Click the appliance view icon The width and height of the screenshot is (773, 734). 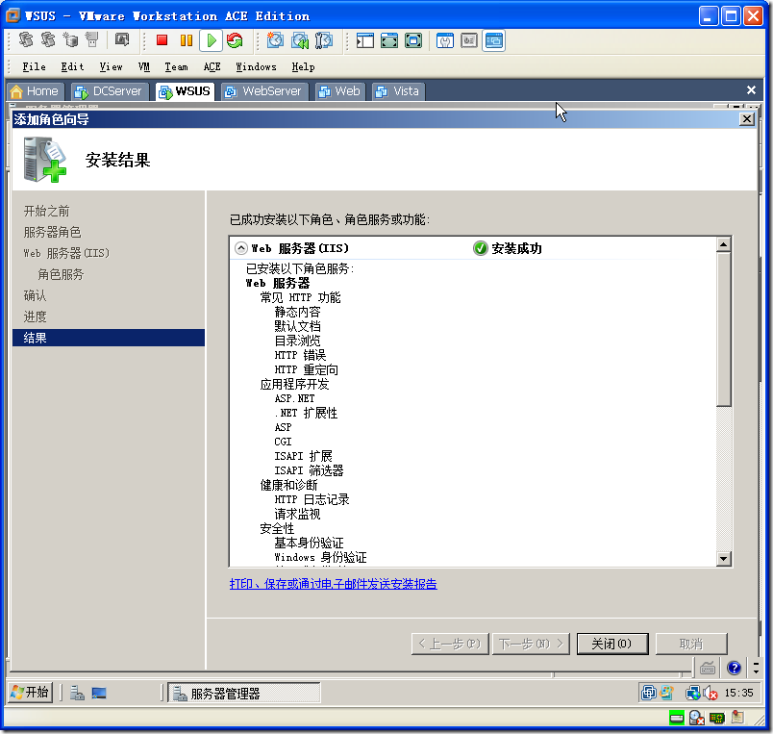pyautogui.click(x=469, y=40)
